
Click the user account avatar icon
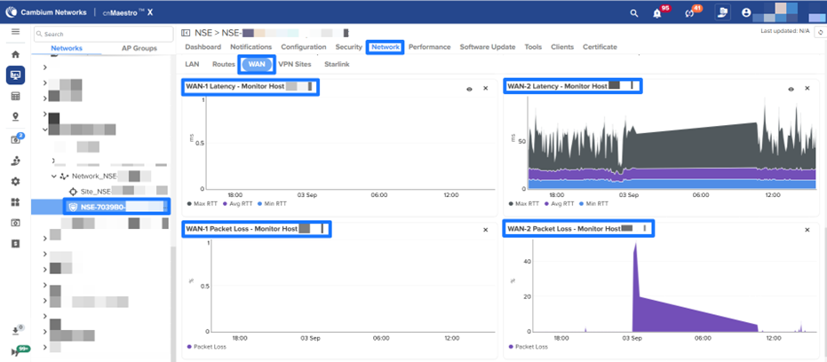(746, 13)
